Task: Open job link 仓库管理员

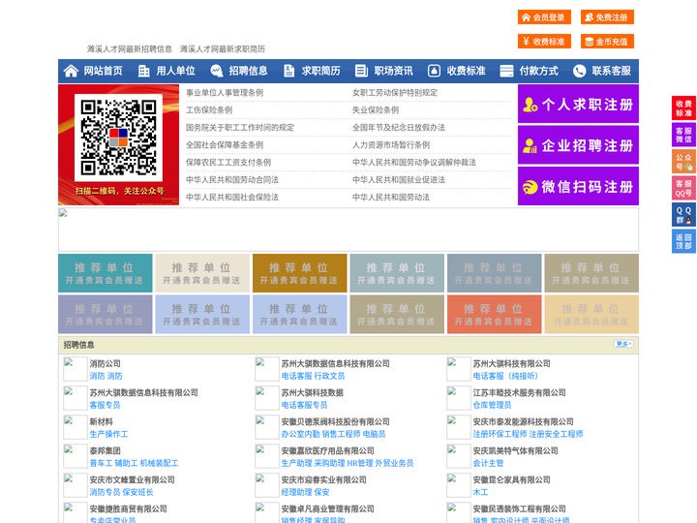Action: pyautogui.click(x=492, y=405)
